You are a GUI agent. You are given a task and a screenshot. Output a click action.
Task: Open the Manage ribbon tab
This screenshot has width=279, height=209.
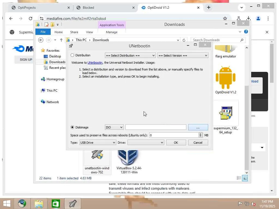111,32
